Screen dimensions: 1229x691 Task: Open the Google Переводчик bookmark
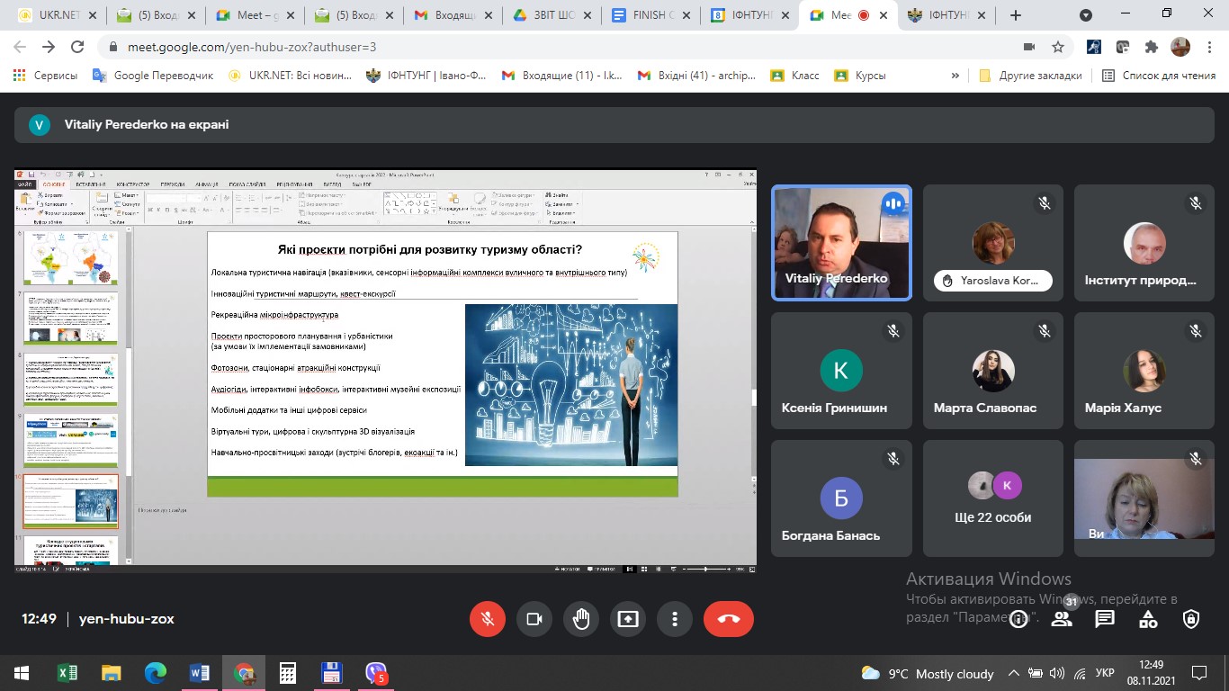154,76
